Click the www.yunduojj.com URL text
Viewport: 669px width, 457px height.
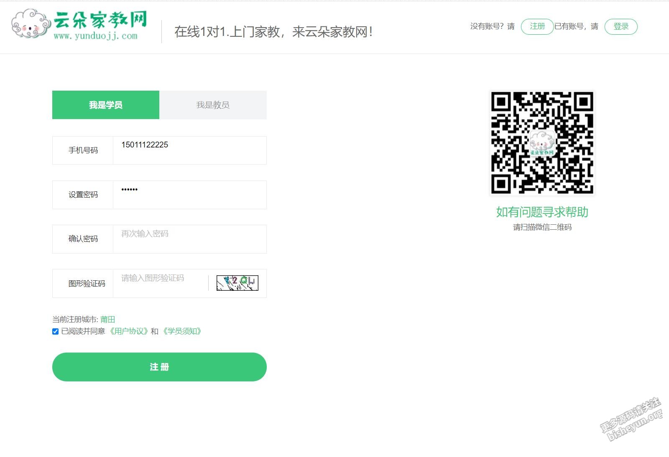point(95,36)
